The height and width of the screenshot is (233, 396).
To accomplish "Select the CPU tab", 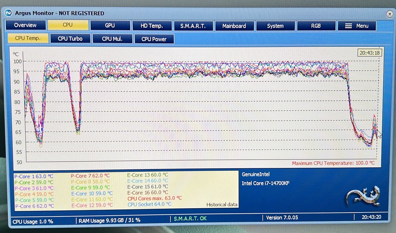I will click(x=68, y=25).
